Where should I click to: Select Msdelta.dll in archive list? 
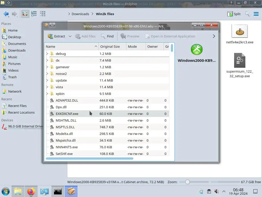[x=110, y=134]
